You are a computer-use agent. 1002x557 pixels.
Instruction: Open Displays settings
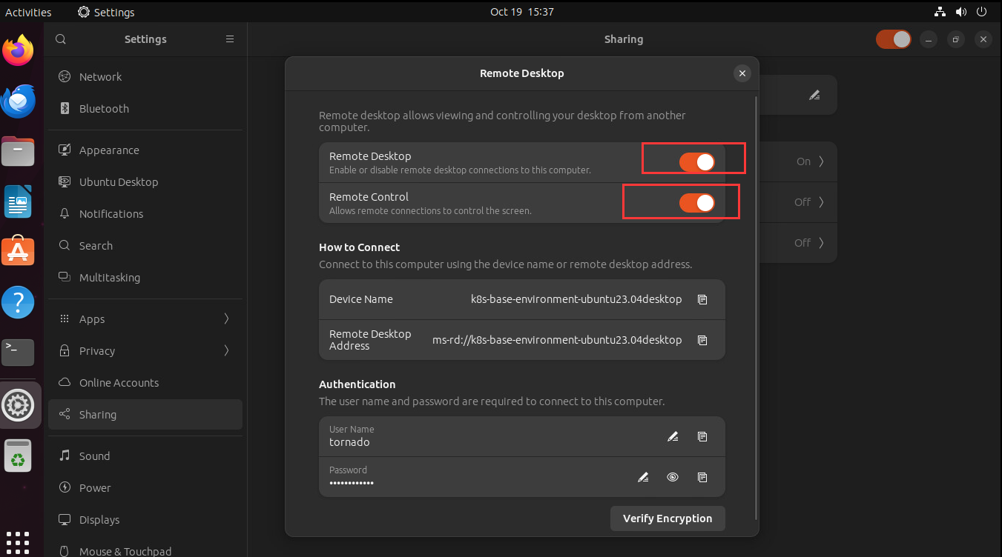point(145,520)
